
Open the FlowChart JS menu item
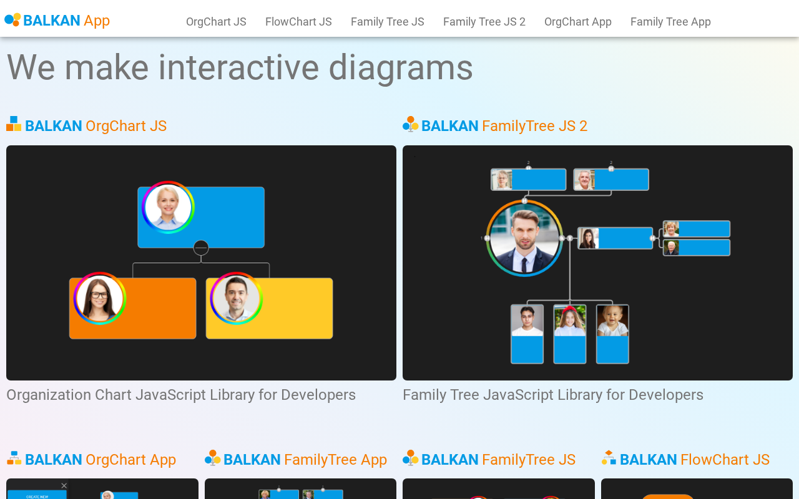(x=298, y=22)
